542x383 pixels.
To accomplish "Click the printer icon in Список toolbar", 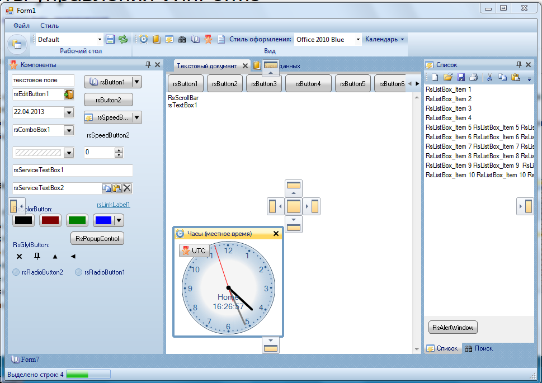I will pos(473,78).
